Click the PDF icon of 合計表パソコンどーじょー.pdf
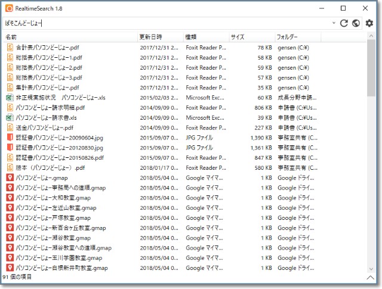Screen dimensions: 382x289 [x=10, y=46]
